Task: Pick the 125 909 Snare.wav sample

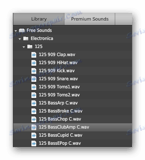Action: (x=58, y=79)
